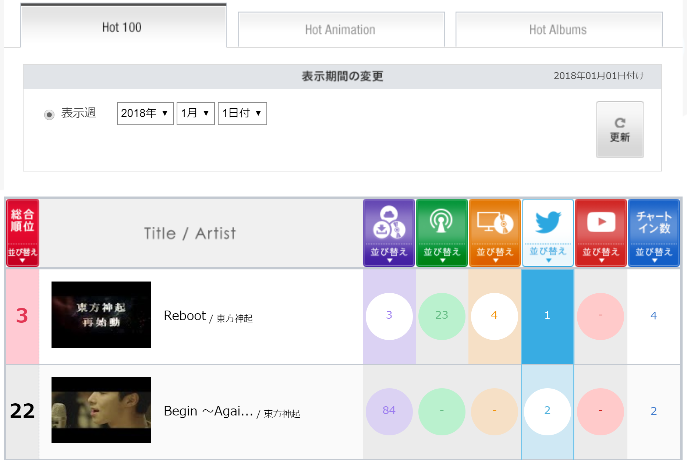This screenshot has height=460, width=687.
Task: Open the 2018年 year dropdown
Action: 145,113
